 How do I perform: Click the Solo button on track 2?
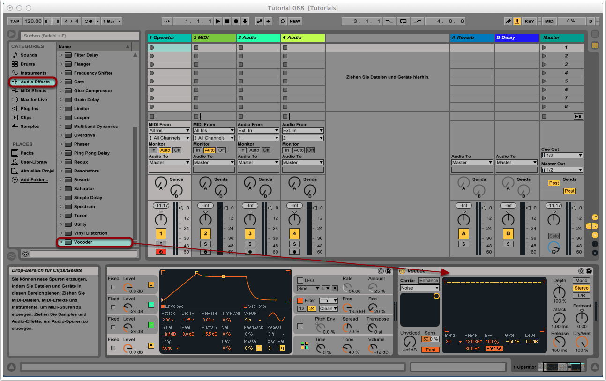tap(205, 244)
